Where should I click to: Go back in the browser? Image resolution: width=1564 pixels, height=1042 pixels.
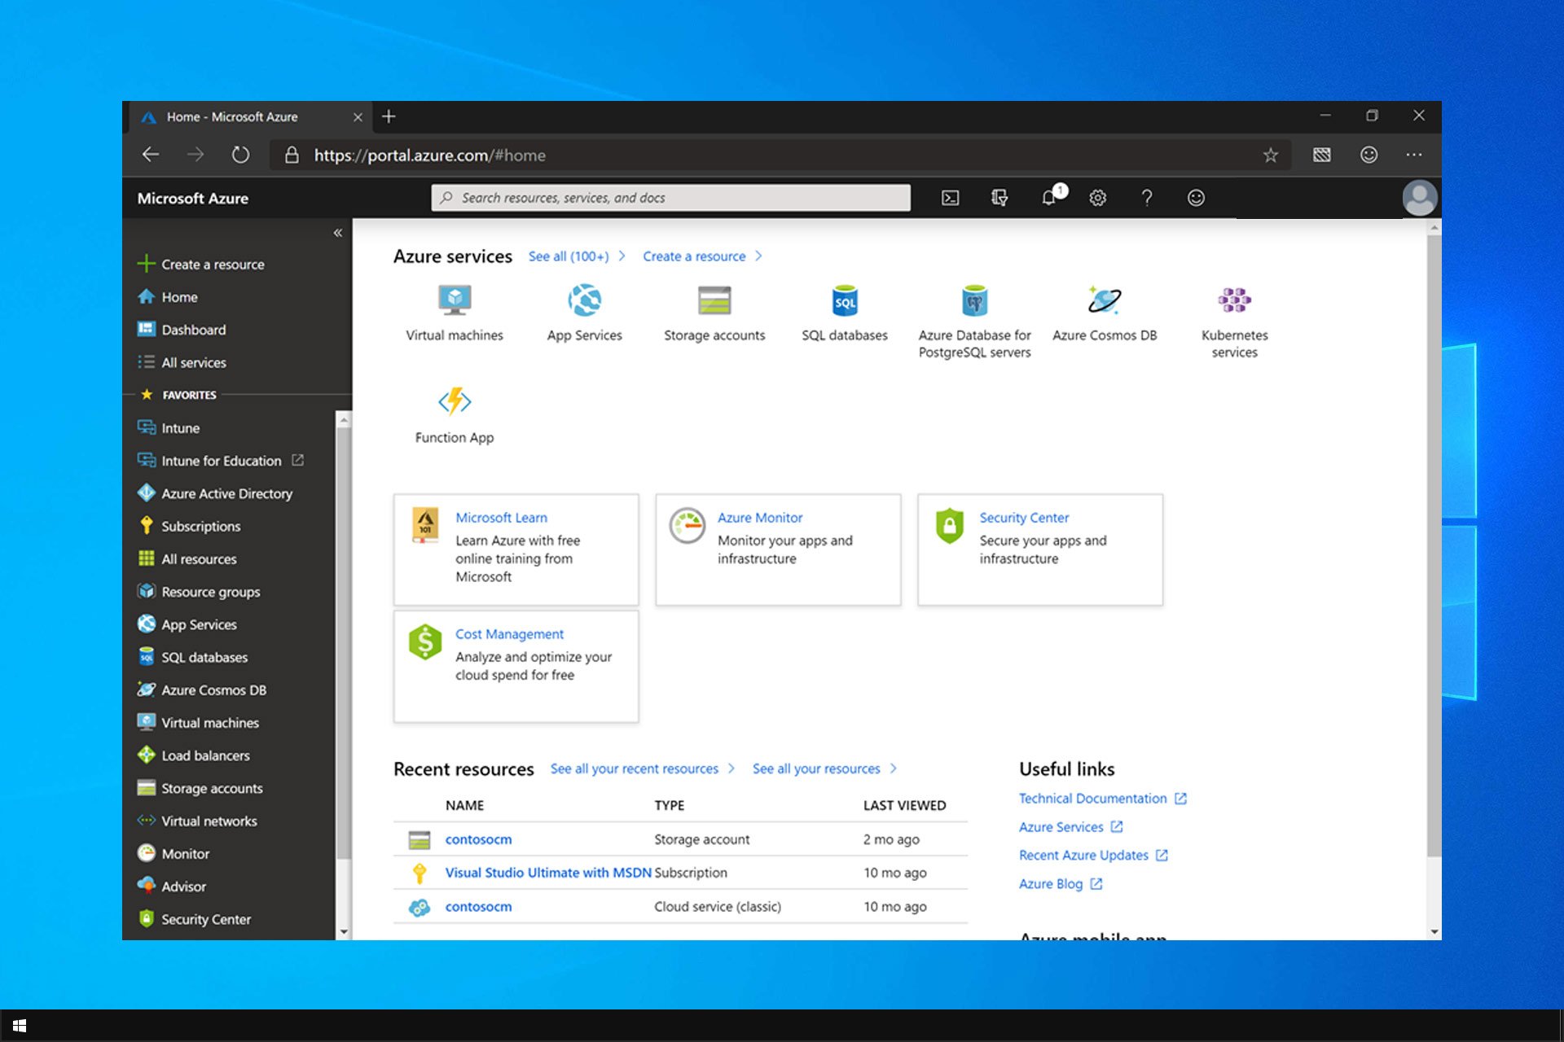click(151, 155)
